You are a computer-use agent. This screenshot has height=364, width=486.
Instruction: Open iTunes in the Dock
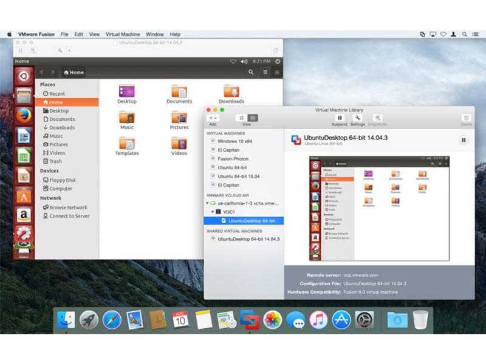click(x=318, y=320)
